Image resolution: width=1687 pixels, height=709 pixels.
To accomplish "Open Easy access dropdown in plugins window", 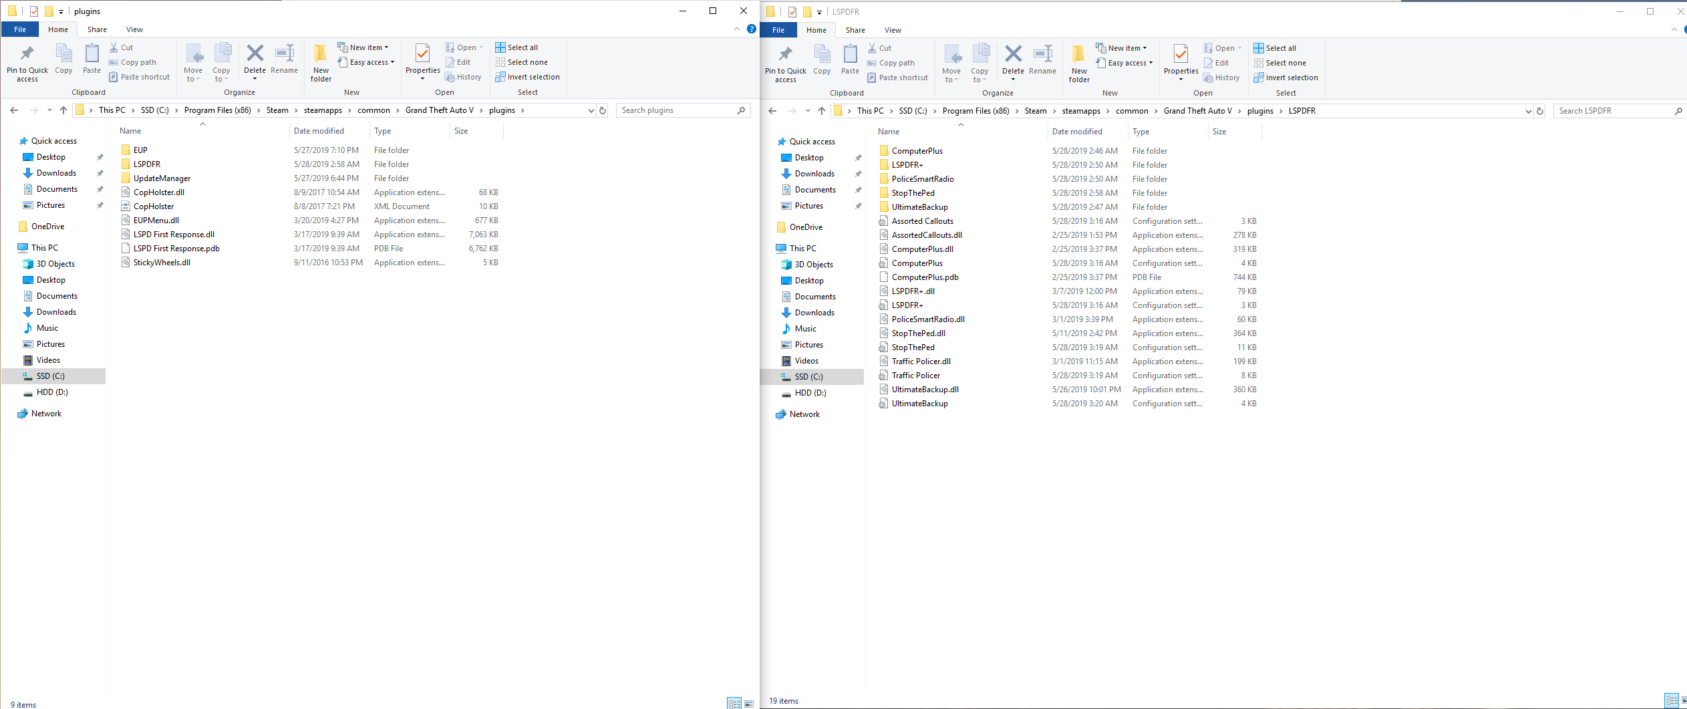I will coord(366,62).
